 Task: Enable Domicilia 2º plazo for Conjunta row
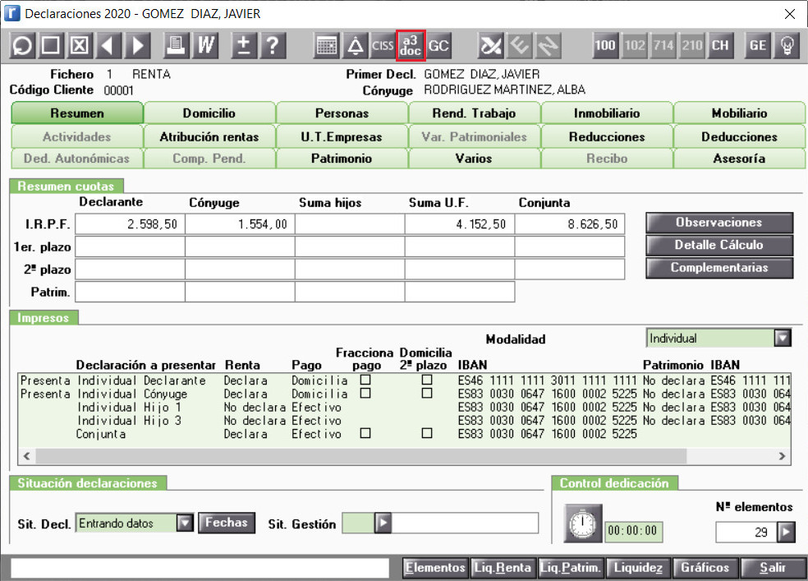pyautogui.click(x=427, y=434)
